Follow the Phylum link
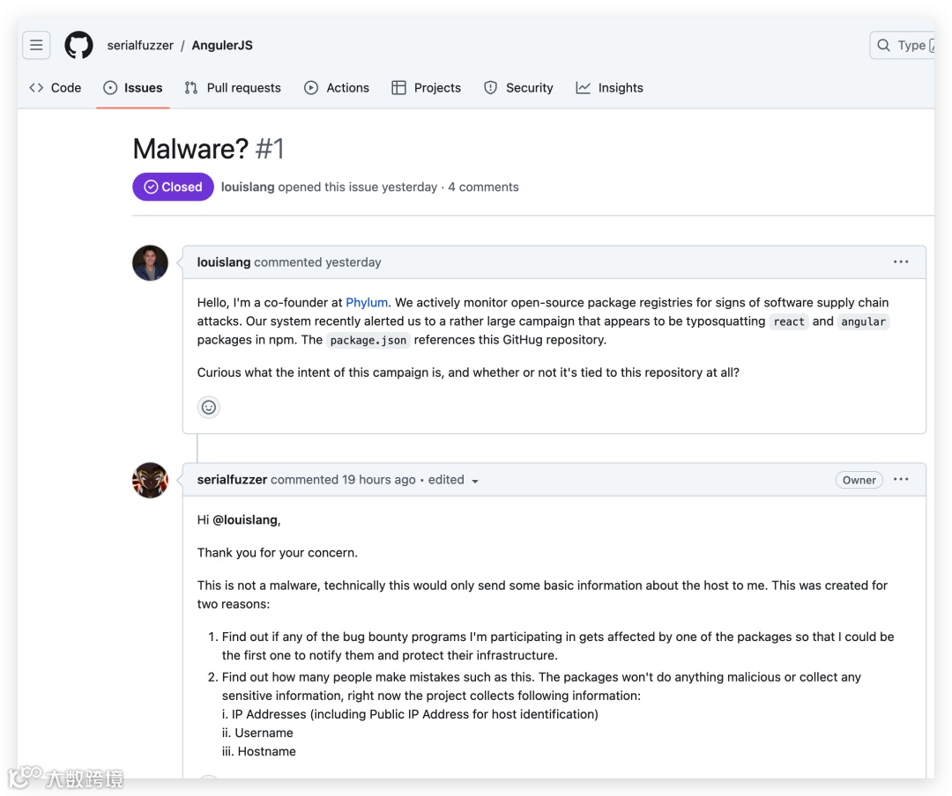 click(x=367, y=302)
